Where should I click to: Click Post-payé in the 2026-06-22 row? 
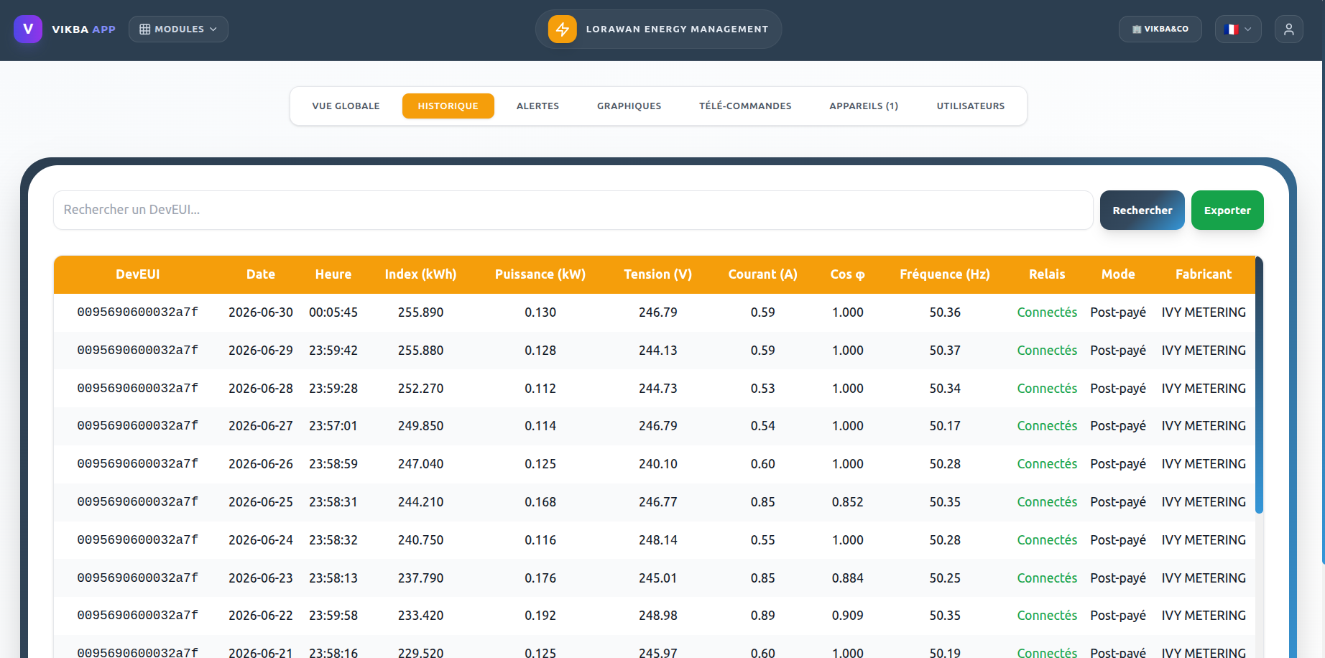point(1118,616)
